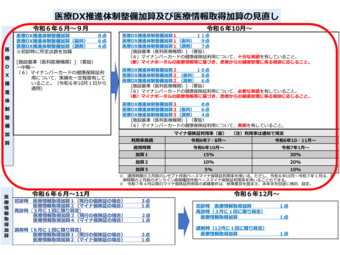
Task: Click the table cell "令和6年10・11月～"
Action: pos(295,140)
